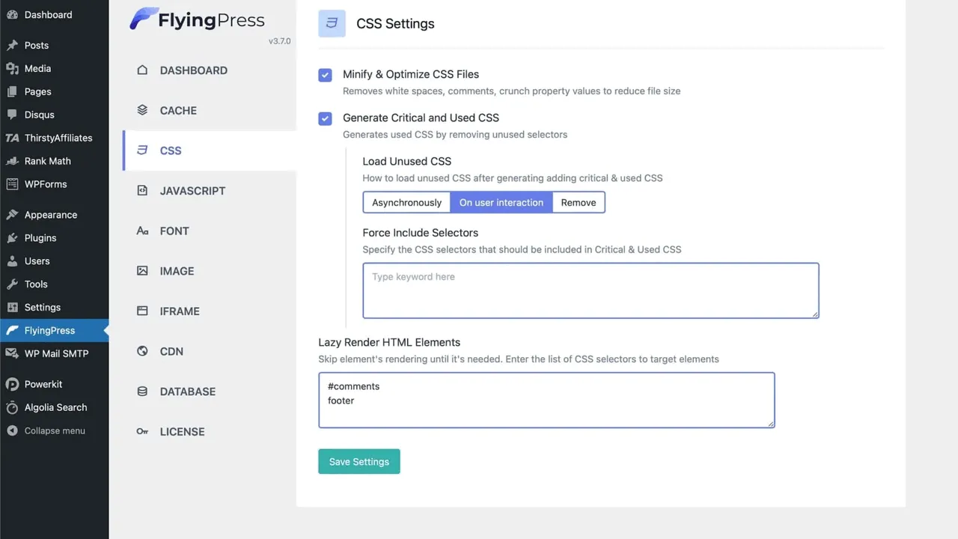Click the Tools wrench icon
This screenshot has width=958, height=539.
click(x=12, y=285)
